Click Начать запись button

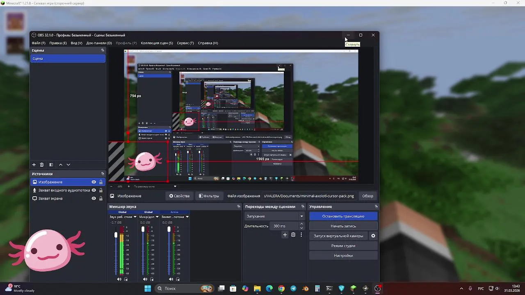[343, 226]
